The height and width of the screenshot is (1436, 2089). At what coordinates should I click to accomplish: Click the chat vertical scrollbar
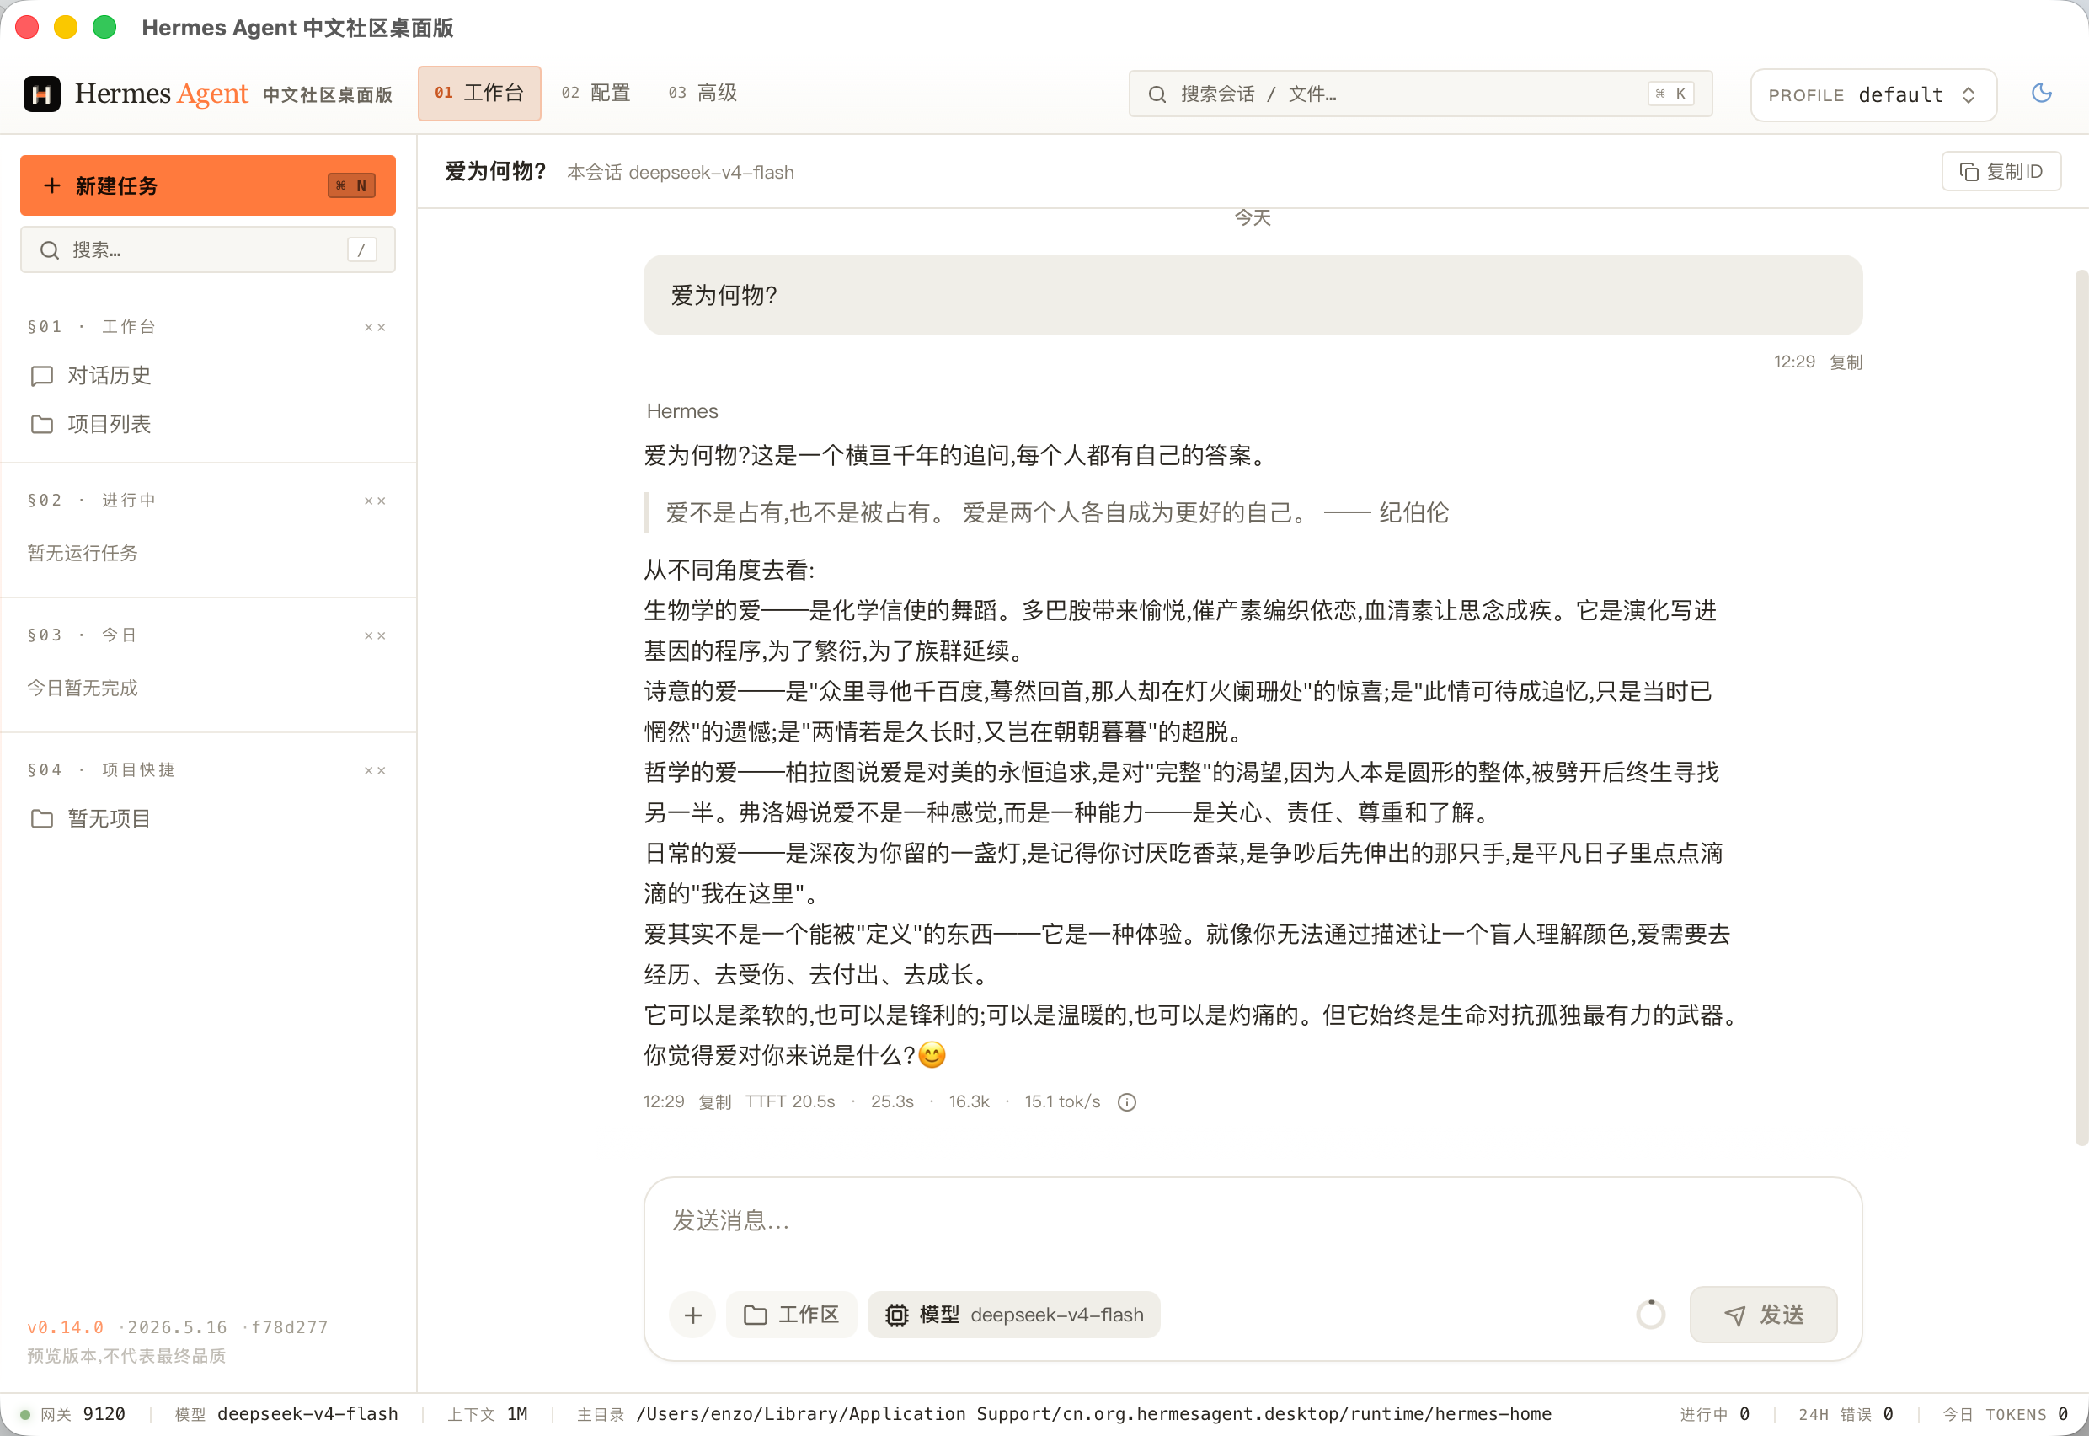(2081, 706)
